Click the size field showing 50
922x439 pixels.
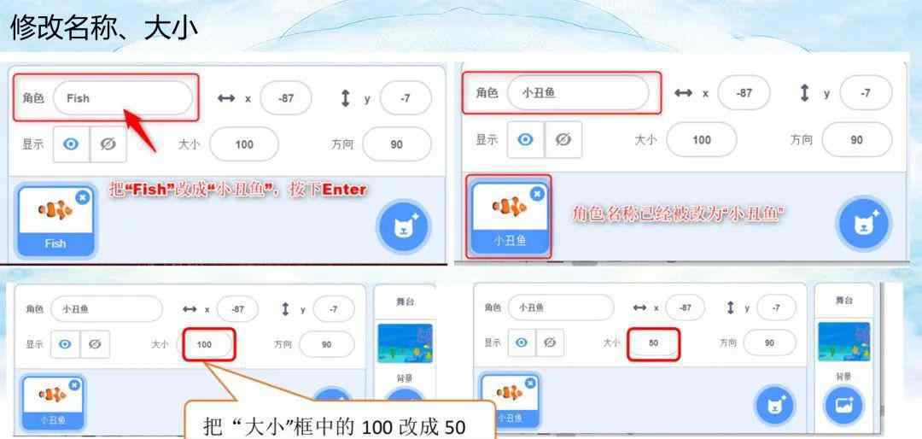pyautogui.click(x=653, y=343)
